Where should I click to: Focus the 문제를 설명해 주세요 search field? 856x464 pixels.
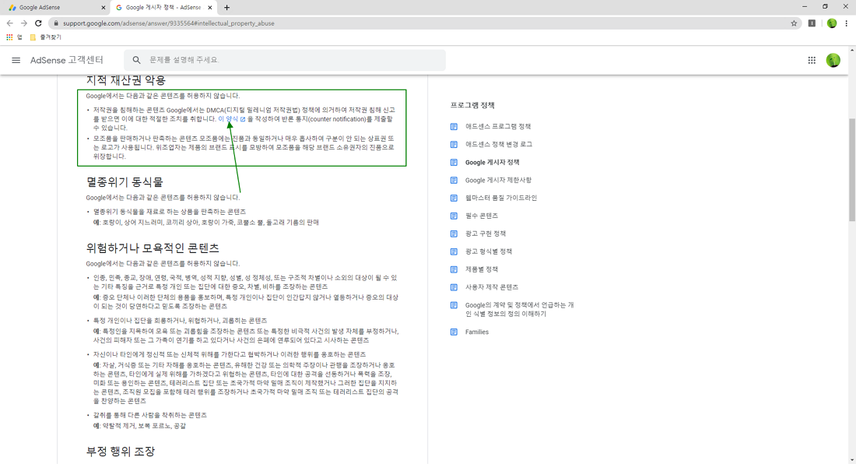click(x=285, y=60)
